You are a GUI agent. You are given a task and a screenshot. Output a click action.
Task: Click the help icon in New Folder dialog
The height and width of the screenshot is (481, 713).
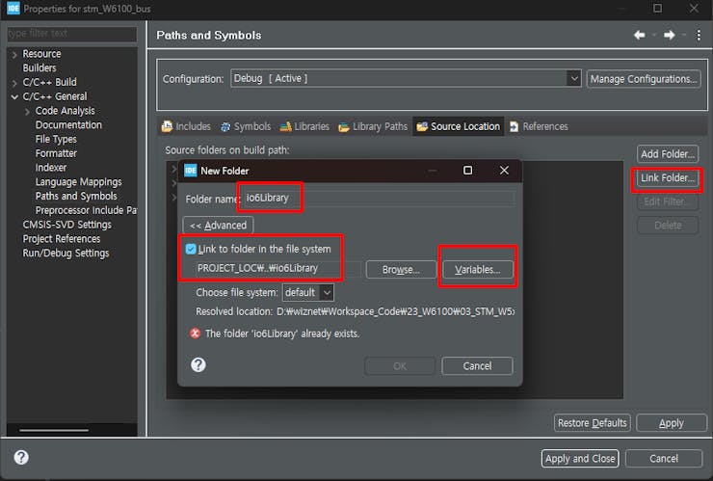198,365
